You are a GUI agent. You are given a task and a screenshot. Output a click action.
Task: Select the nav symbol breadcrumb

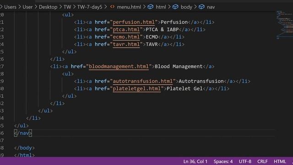point(211,7)
